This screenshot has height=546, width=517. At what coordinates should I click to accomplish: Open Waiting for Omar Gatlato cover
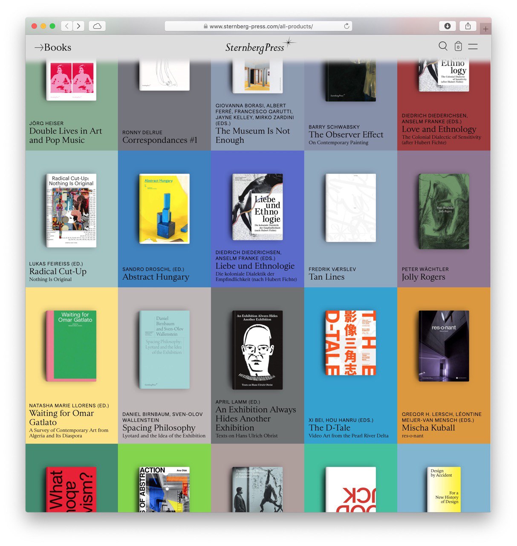click(71, 346)
